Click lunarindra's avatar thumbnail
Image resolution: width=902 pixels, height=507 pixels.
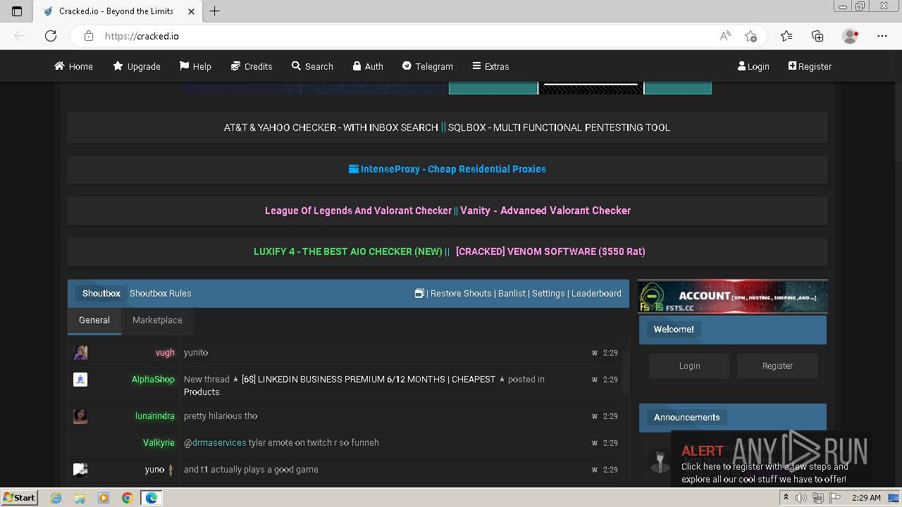point(80,416)
